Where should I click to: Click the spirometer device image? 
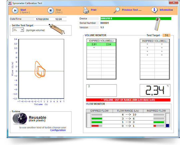157,24
